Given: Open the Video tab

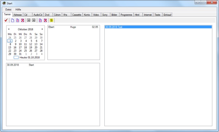Looking at the screenshot, I should pos(96,15).
